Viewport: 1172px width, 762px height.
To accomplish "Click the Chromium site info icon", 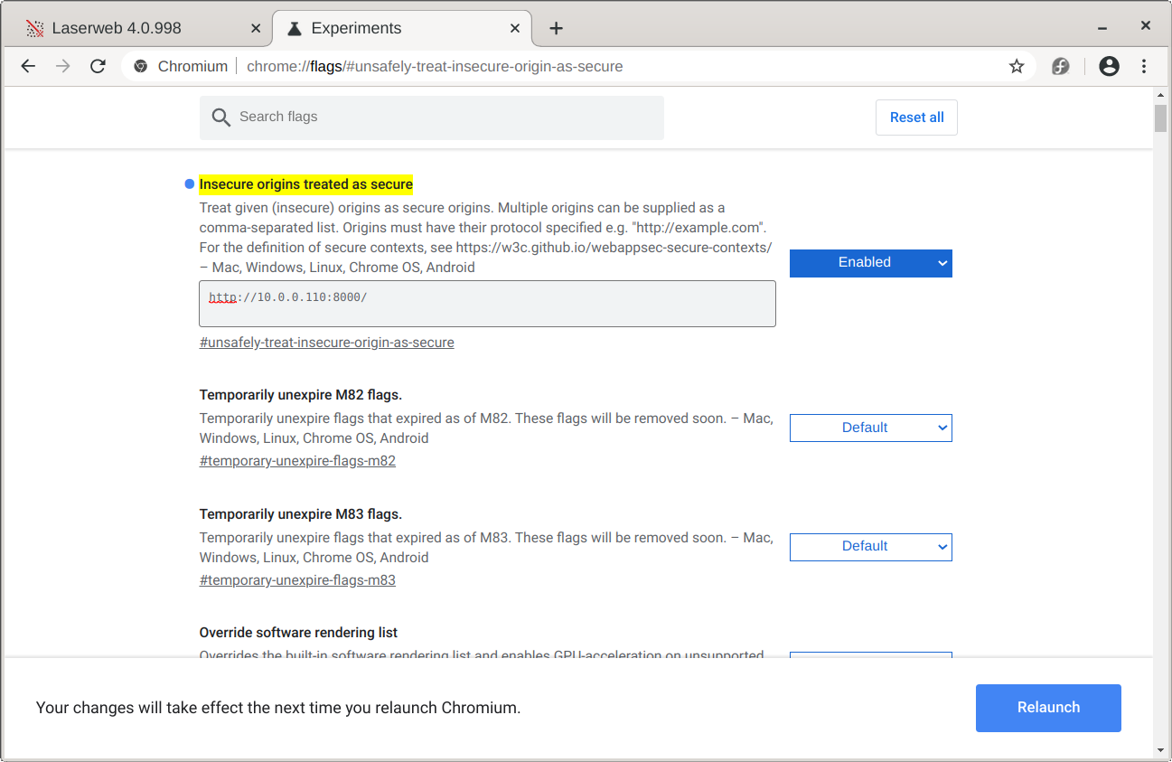I will point(140,66).
